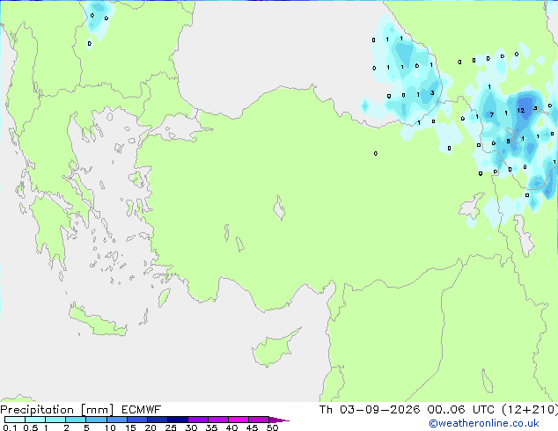Click the legend label '20'
558x431 pixels.
[x=151, y=427]
